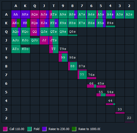Select the JTs suited cell
The height and width of the screenshot is (133, 137).
point(54,40)
